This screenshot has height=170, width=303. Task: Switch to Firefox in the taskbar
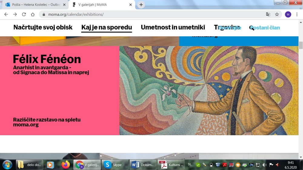click(x=65, y=165)
